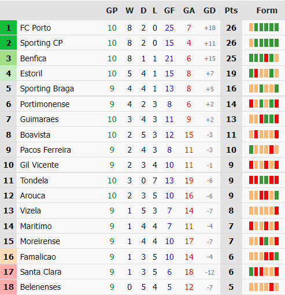
Task: Click the Estoril team name
Action: [x=31, y=73]
